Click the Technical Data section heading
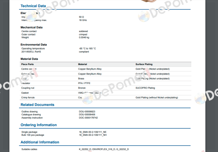218x152 pixels. [33, 6]
